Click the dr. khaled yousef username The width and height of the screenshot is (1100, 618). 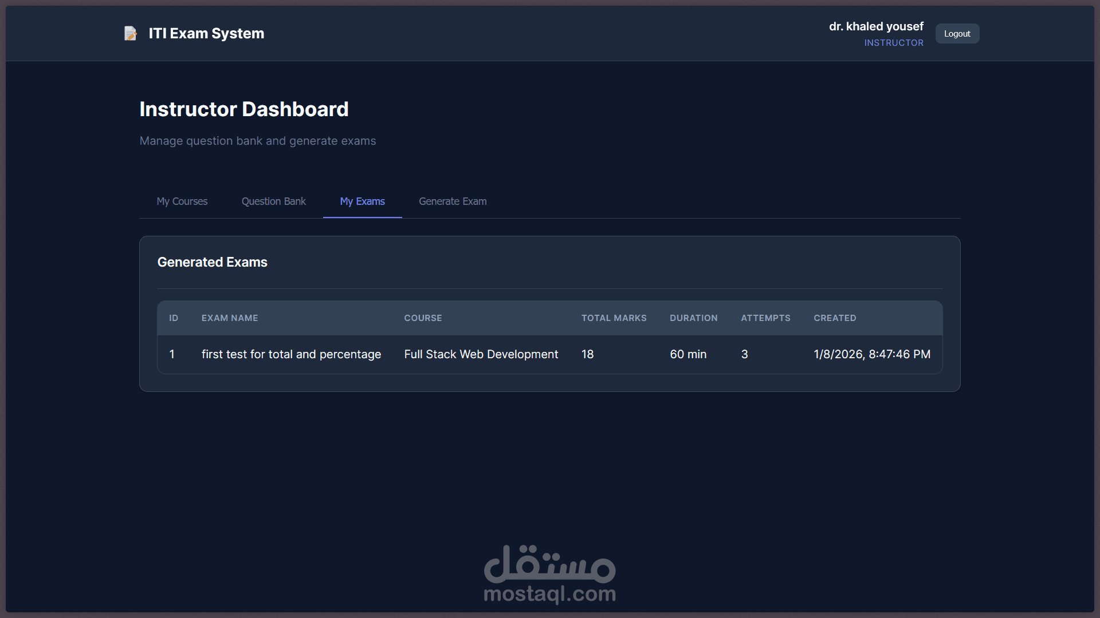click(x=876, y=27)
